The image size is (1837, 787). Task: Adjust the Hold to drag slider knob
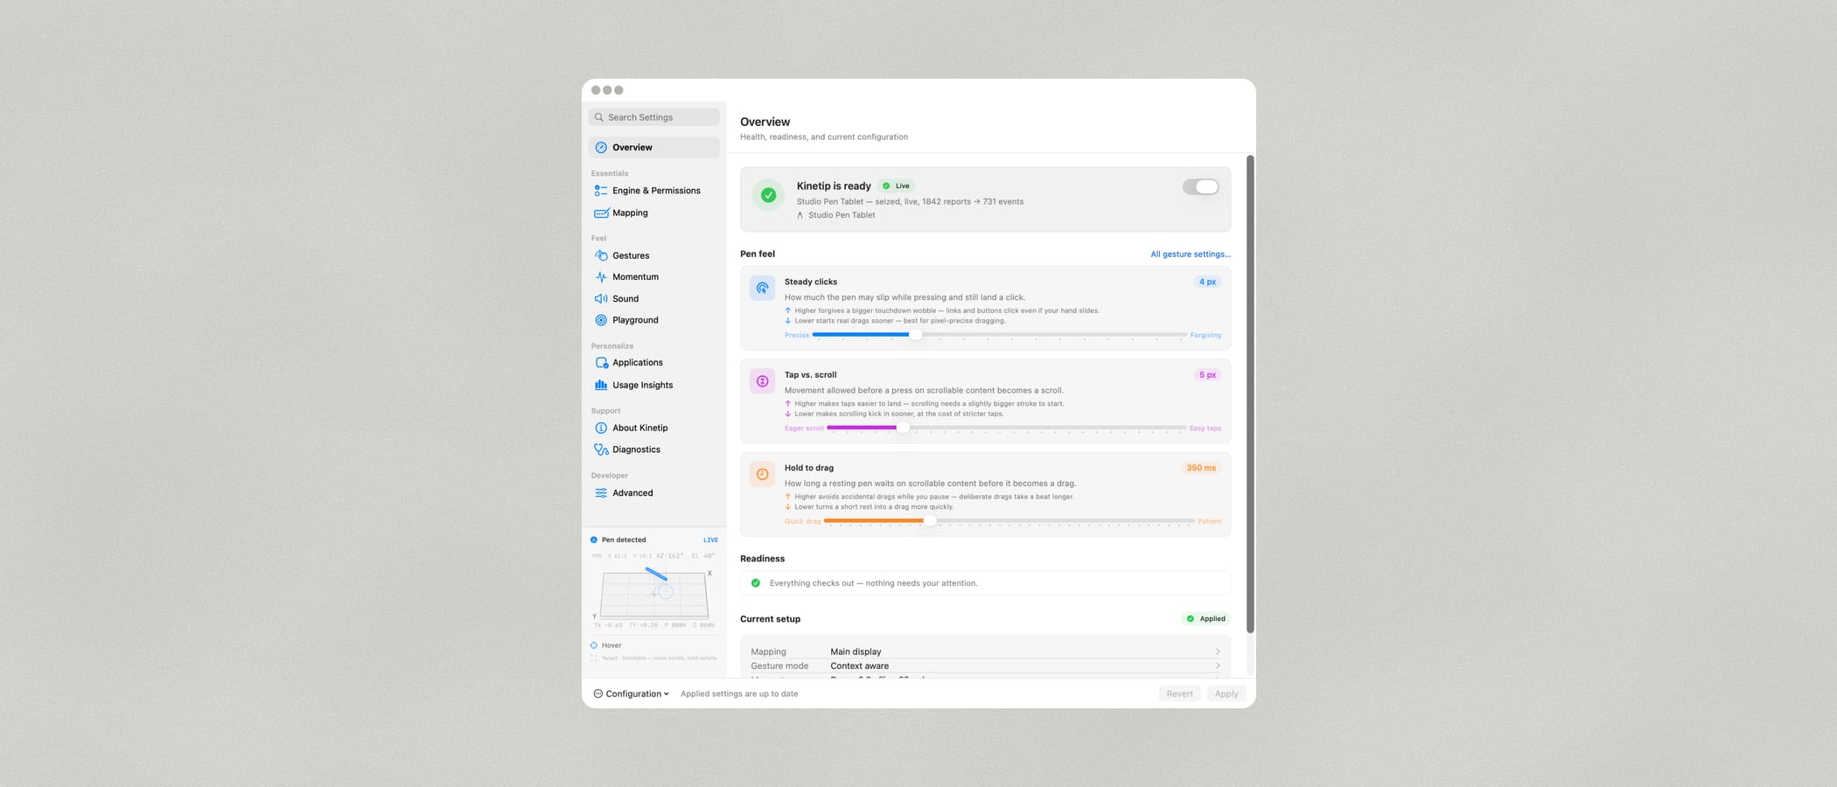[x=930, y=521]
